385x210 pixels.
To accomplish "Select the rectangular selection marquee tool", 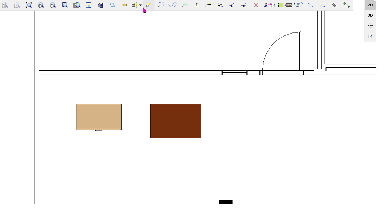I will 160,5.
